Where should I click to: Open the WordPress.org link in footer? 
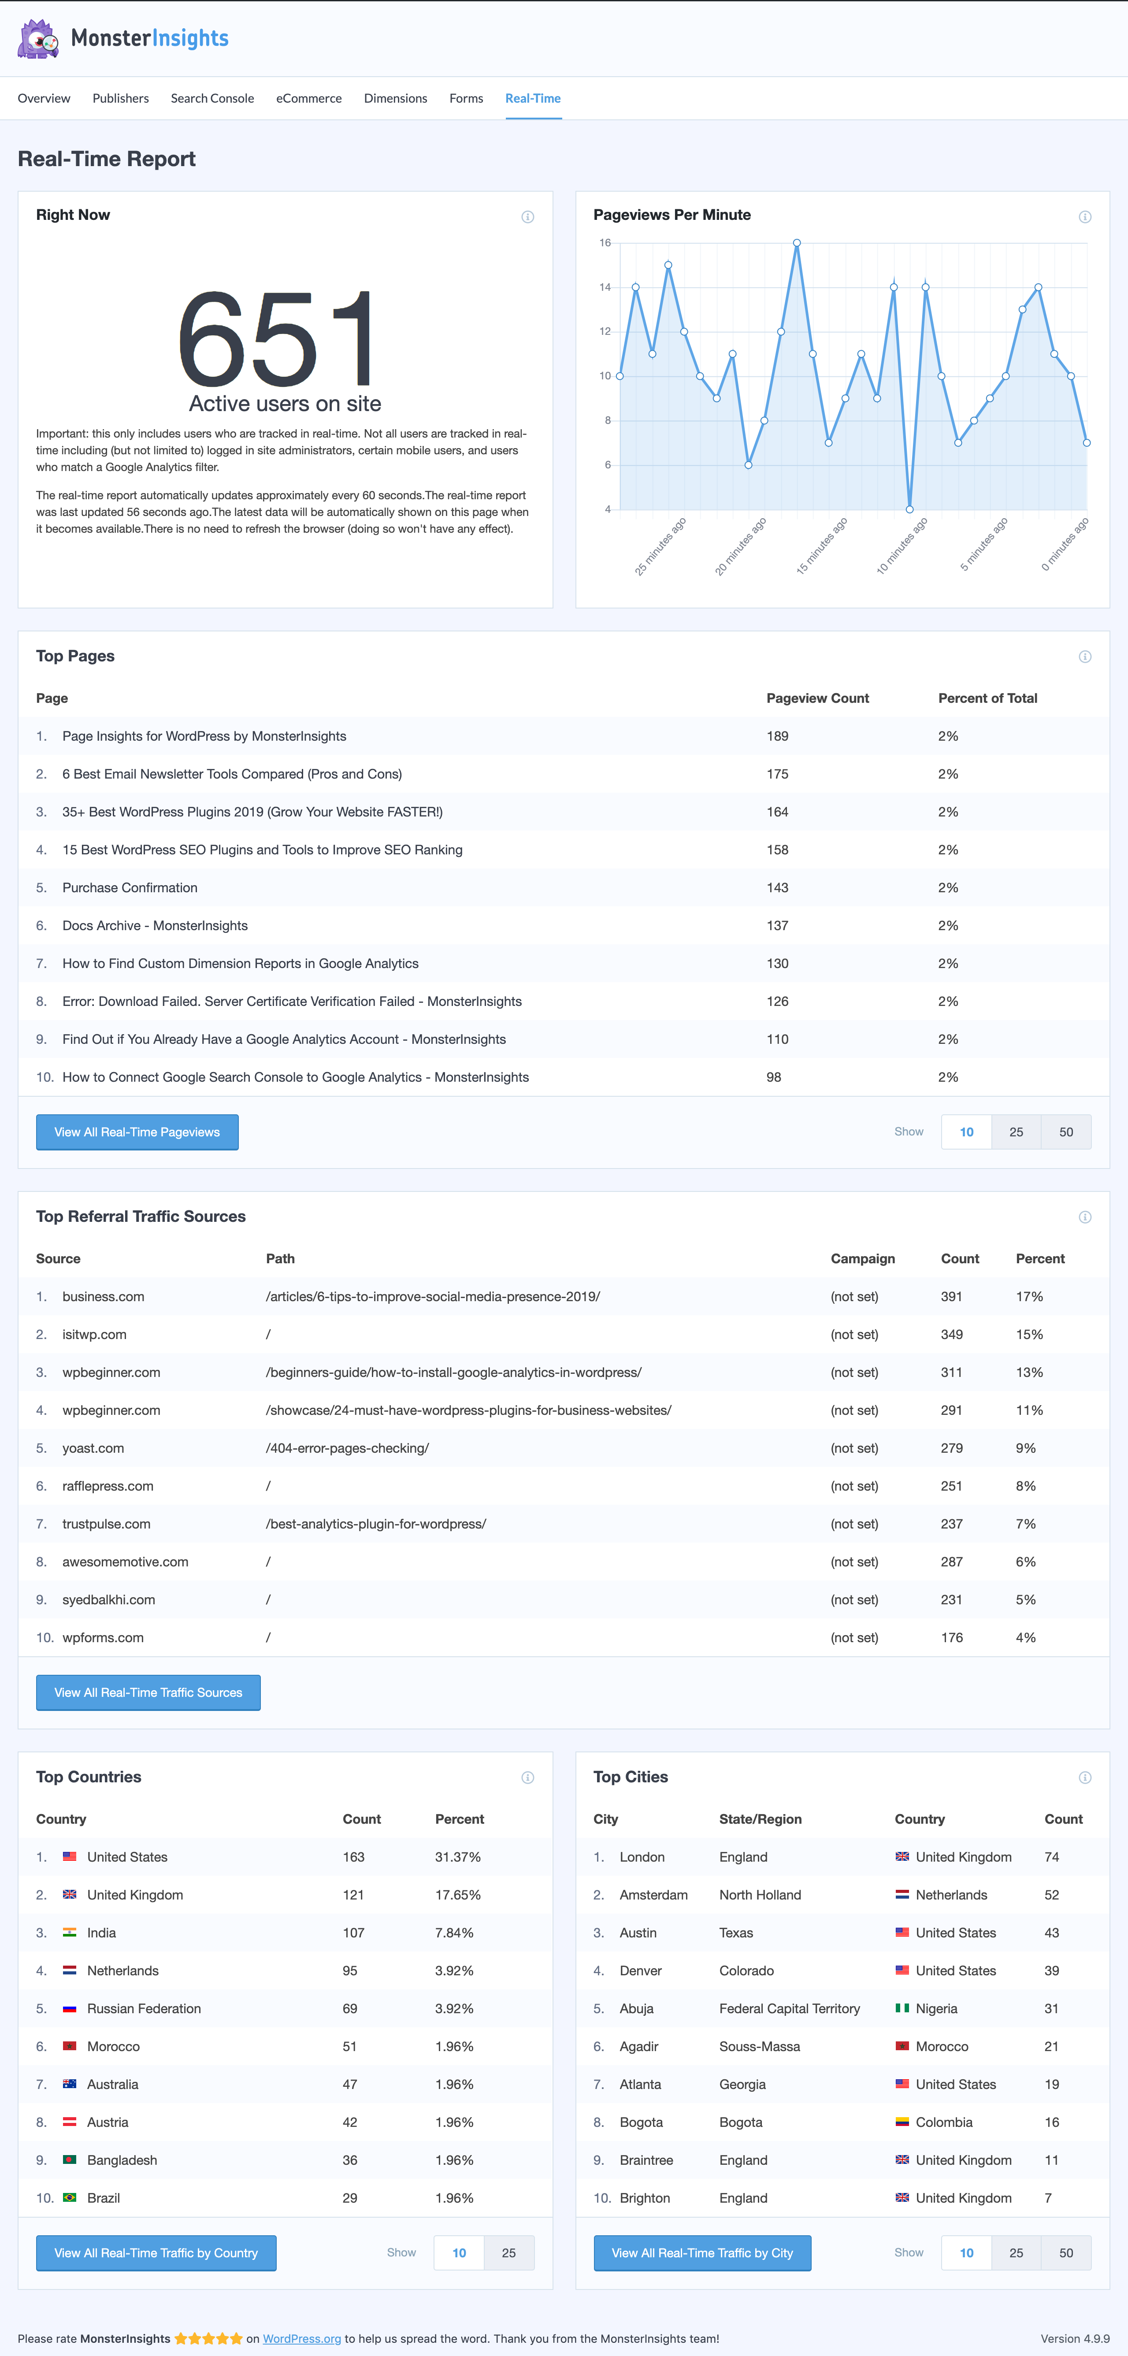tap(302, 2339)
